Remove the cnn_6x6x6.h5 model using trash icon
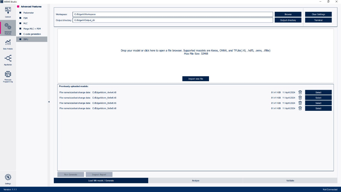Viewport: 341px width, 192px height. coord(300,98)
